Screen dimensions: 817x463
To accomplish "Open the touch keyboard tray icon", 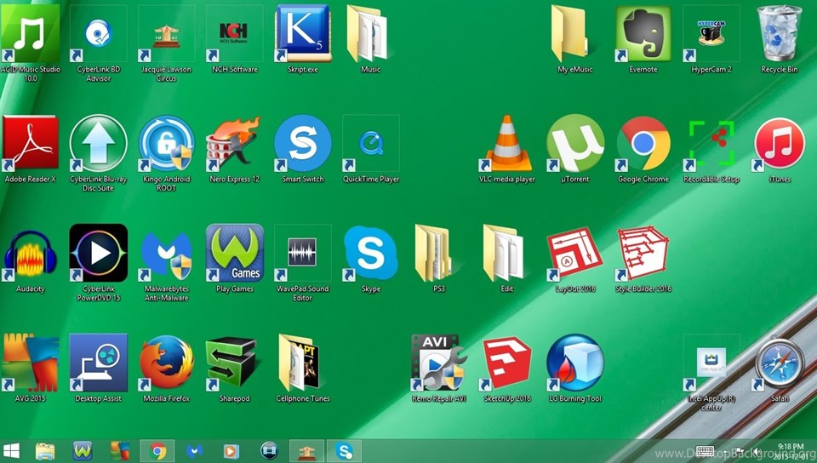I will [x=705, y=451].
